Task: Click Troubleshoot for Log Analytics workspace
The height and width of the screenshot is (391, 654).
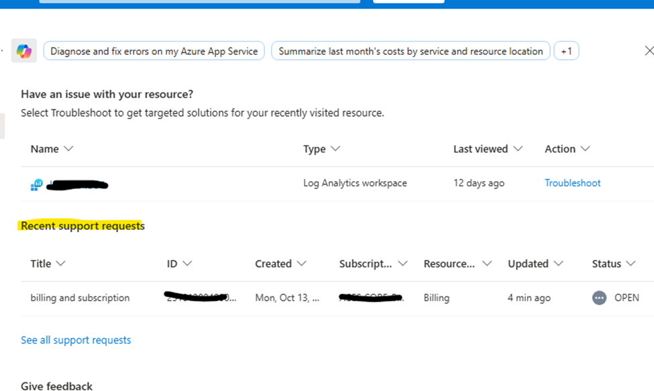Action: 572,183
